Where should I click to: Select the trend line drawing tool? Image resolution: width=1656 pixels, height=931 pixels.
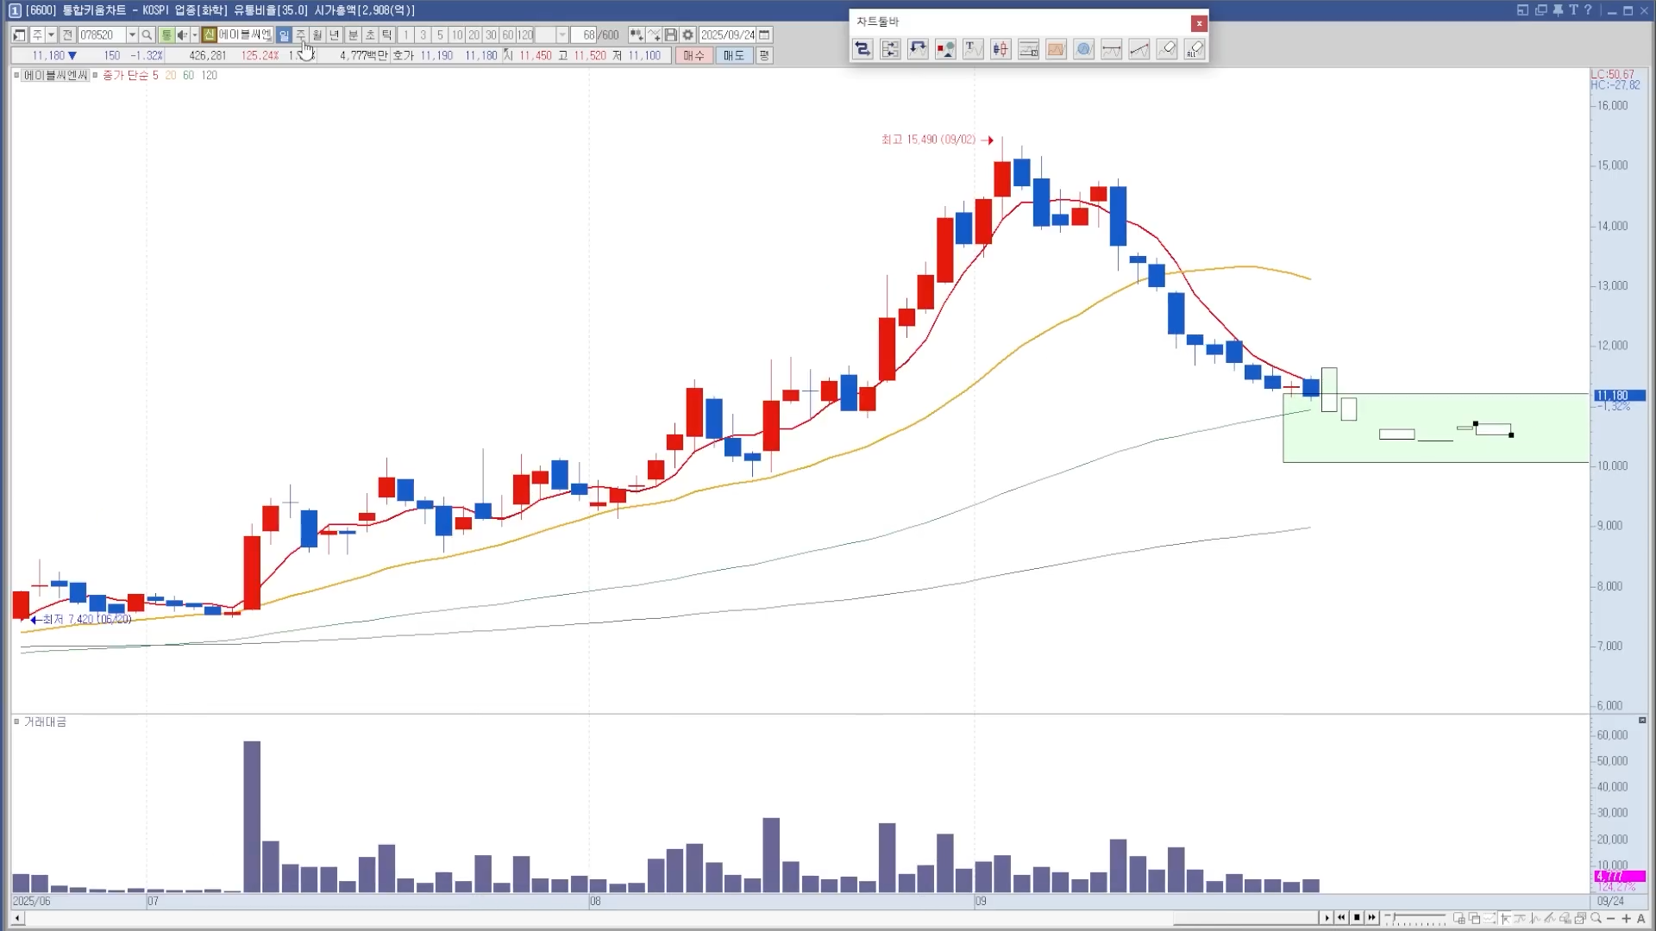(x=1139, y=49)
